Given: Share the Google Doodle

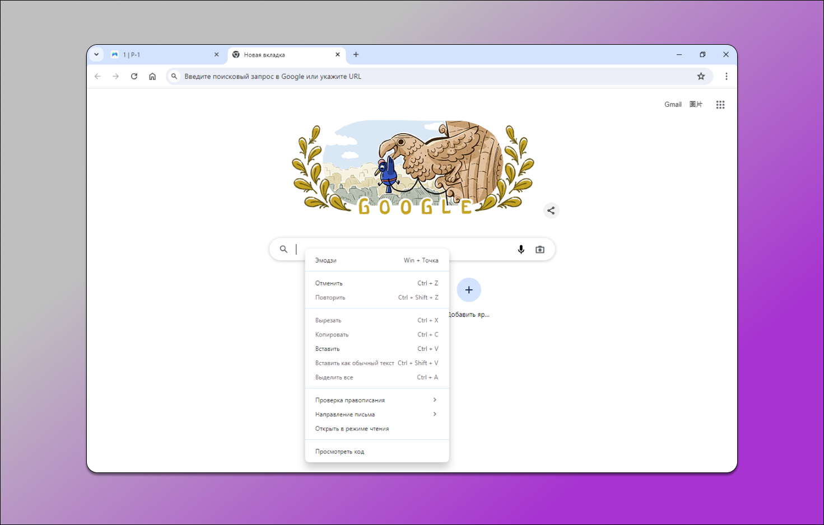Looking at the screenshot, I should pyautogui.click(x=551, y=210).
